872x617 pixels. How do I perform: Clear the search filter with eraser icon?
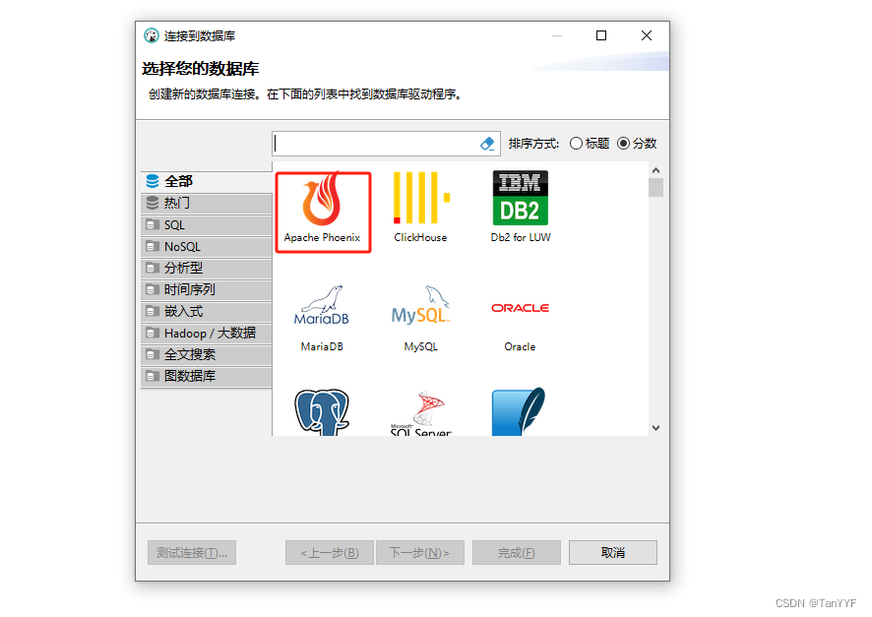486,144
